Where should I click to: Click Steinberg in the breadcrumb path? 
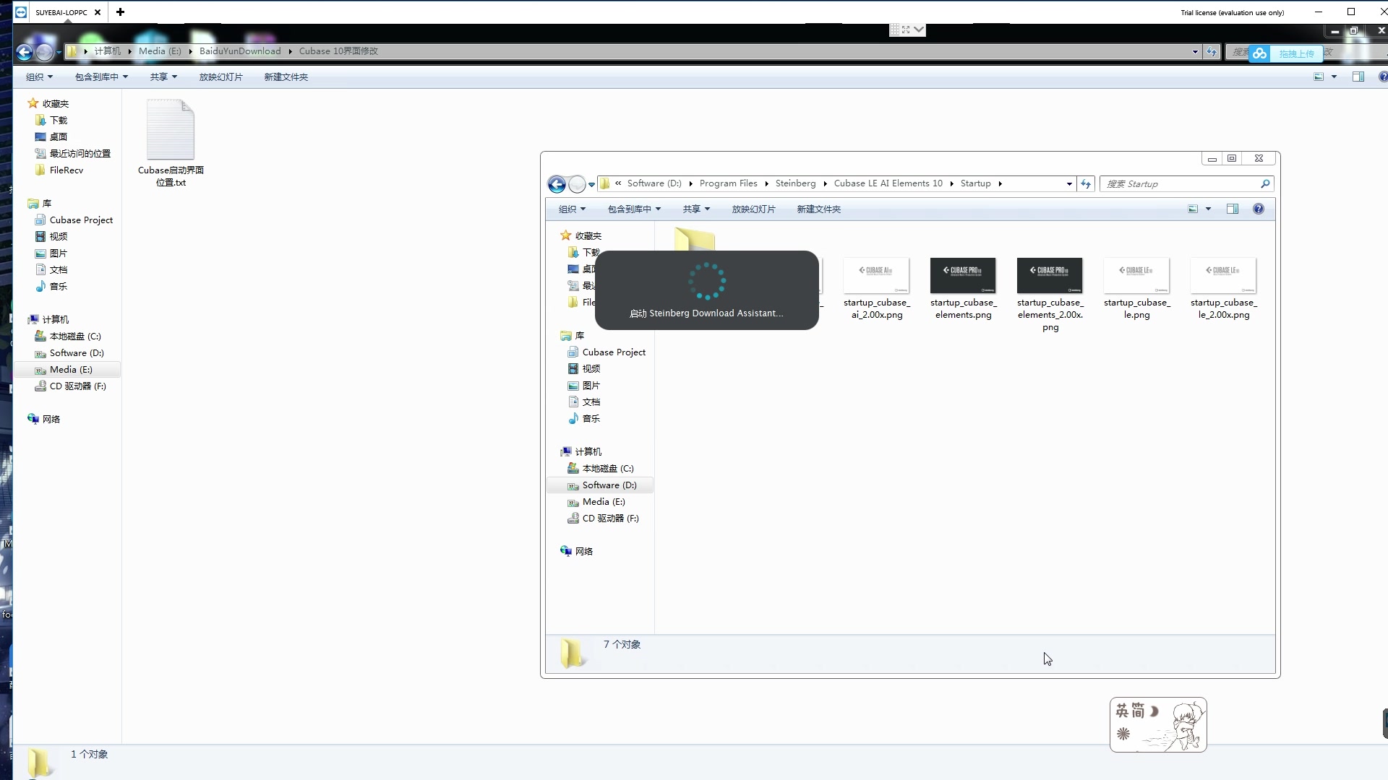click(795, 183)
